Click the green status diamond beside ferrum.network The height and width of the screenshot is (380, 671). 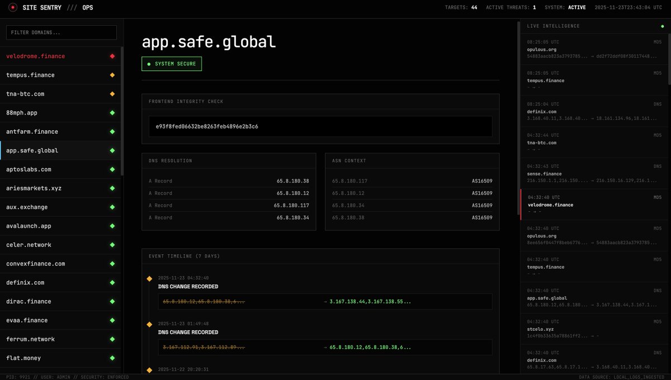tap(112, 339)
